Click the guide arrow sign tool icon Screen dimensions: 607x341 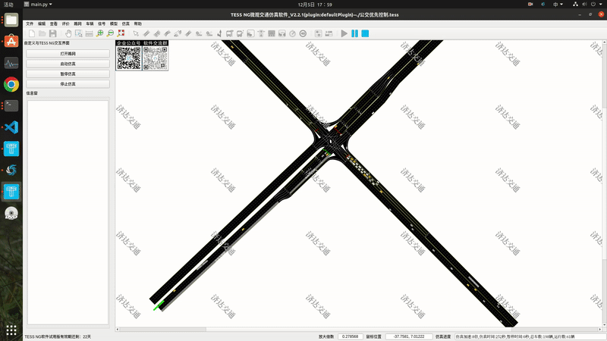[219, 33]
